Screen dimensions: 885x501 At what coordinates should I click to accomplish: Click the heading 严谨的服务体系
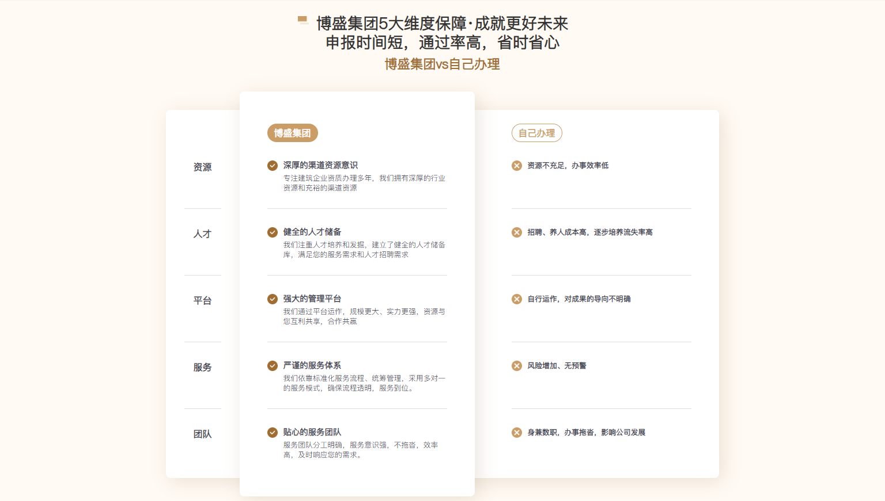[312, 366]
